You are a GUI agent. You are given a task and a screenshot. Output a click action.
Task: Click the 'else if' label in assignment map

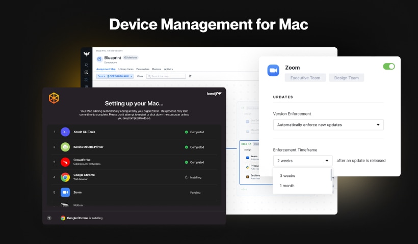coord(246,144)
